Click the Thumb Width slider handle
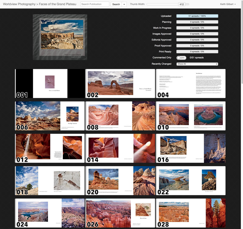 pos(182,4)
